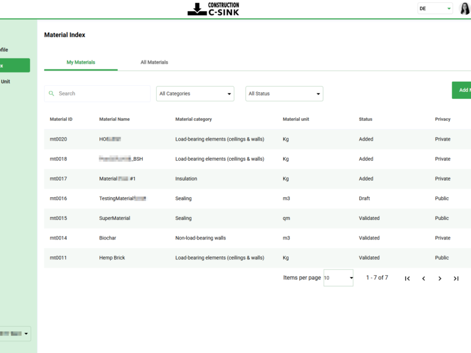
Task: Open the profile item in sidebar
Action: pyautogui.click(x=4, y=50)
